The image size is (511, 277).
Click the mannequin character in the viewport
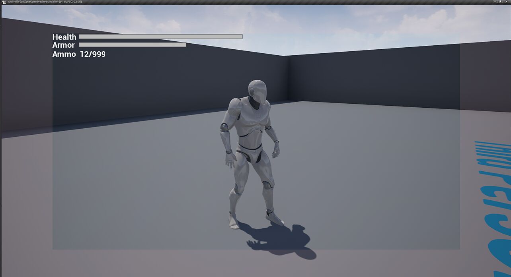(x=252, y=155)
